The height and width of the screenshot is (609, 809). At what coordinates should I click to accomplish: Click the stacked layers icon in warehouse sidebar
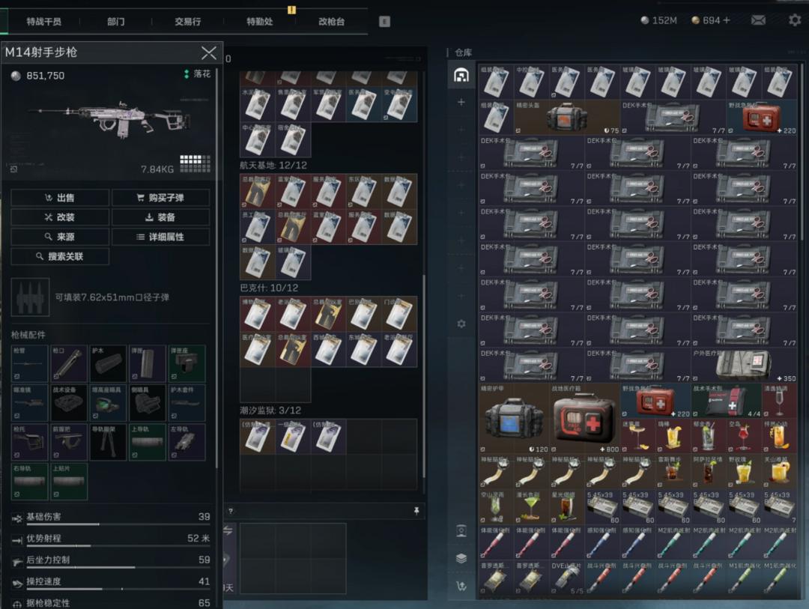461,558
